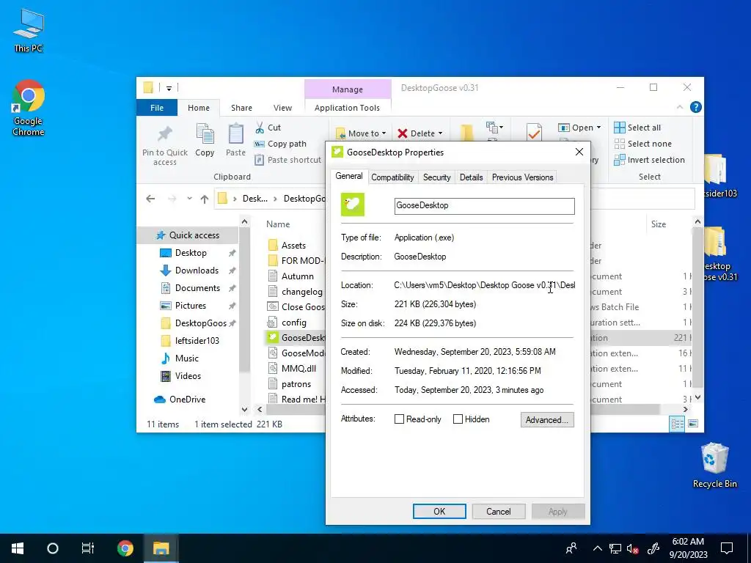This screenshot has width=751, height=563.
Task: Open the Windows Start menu
Action: pyautogui.click(x=18, y=548)
